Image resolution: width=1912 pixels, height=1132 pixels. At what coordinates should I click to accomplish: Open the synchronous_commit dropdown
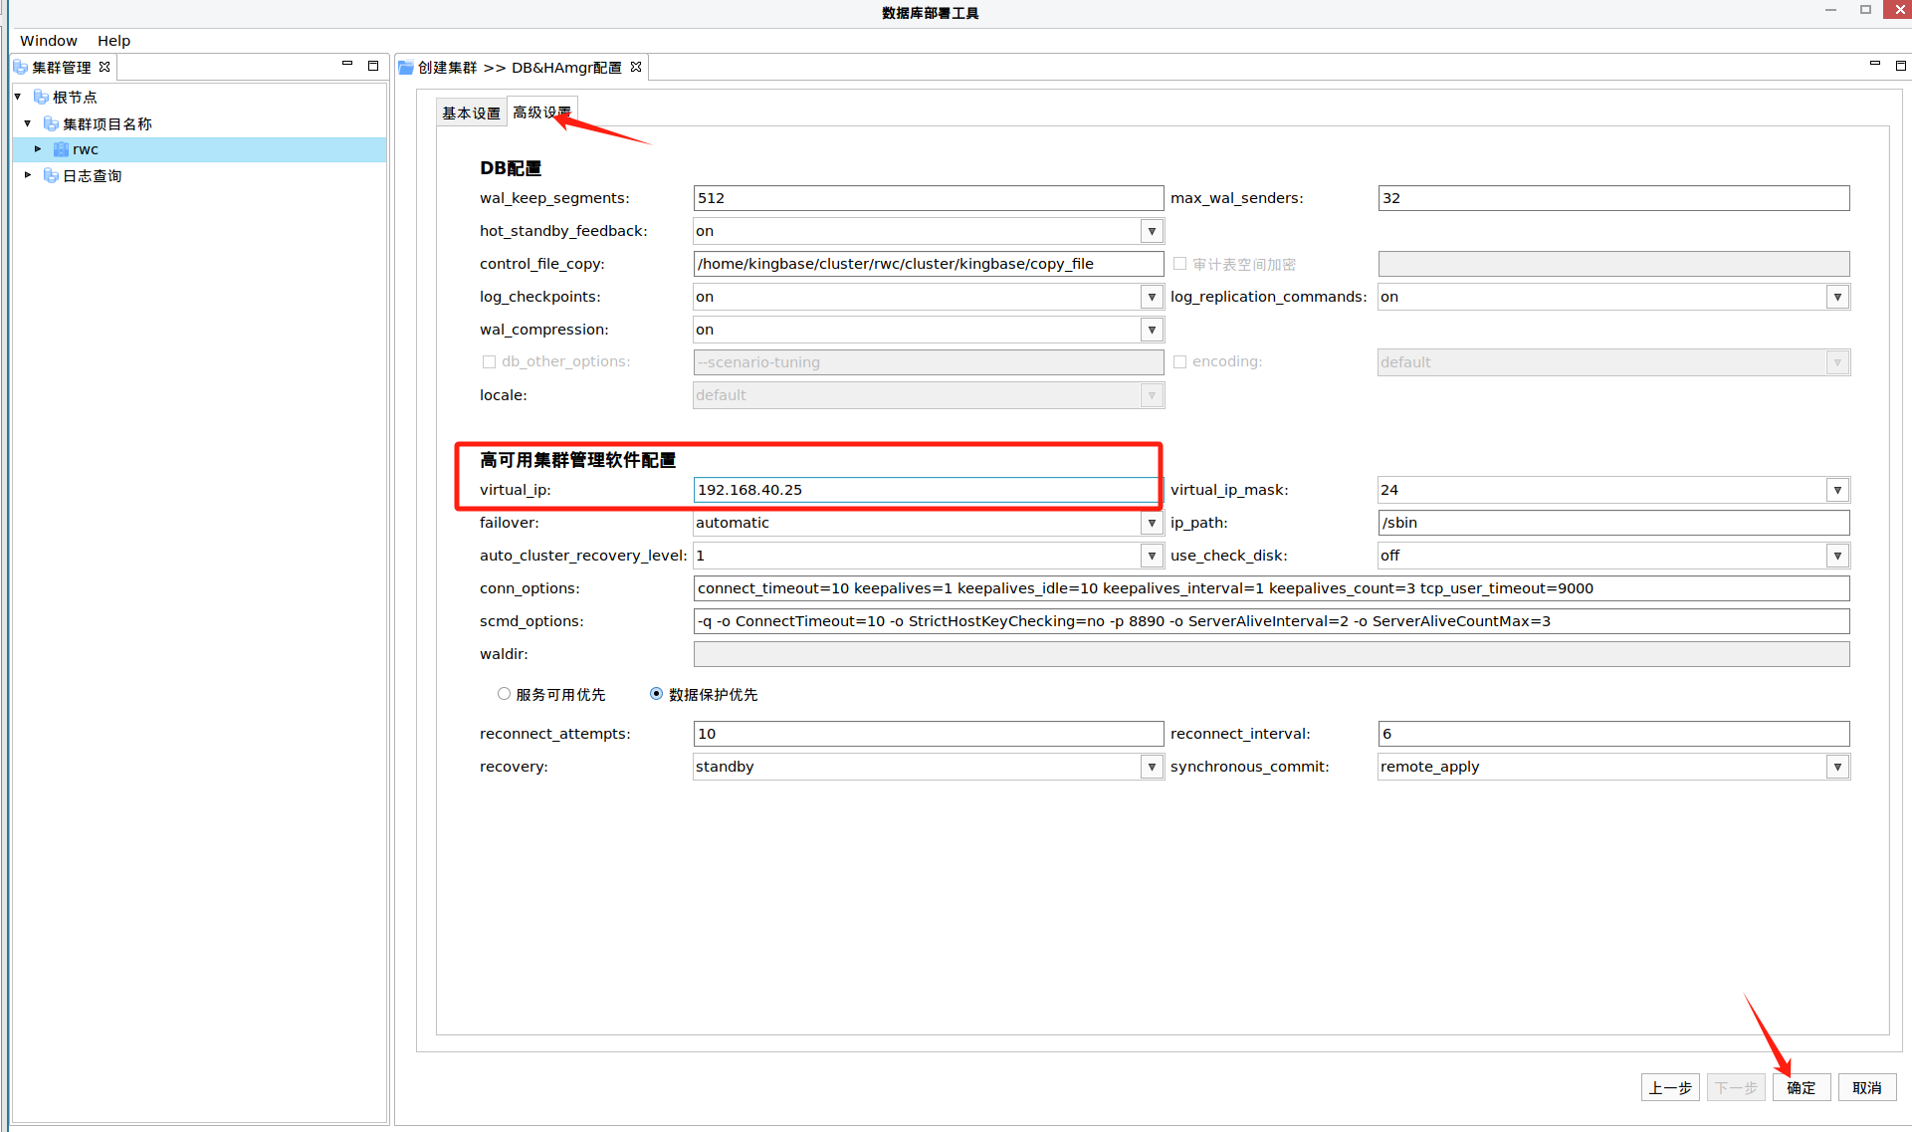coord(1837,767)
